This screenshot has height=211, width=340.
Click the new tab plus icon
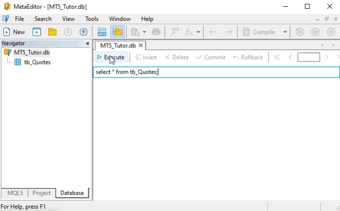coord(36,32)
